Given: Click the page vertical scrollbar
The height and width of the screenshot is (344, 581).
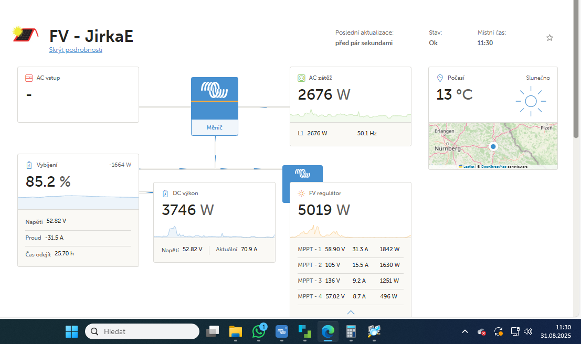Looking at the screenshot, I should pos(576,105).
